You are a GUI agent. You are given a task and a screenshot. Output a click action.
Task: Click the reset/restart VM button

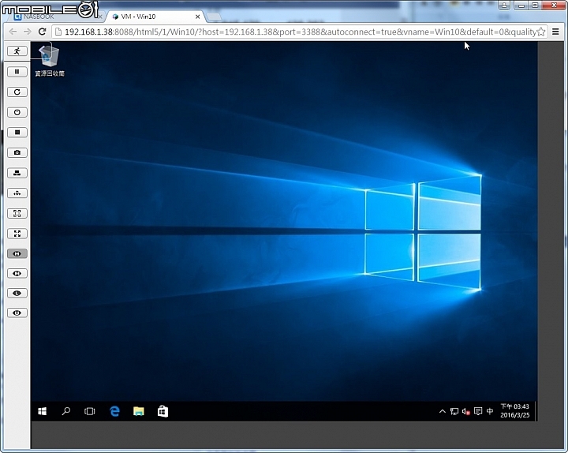pyautogui.click(x=17, y=92)
